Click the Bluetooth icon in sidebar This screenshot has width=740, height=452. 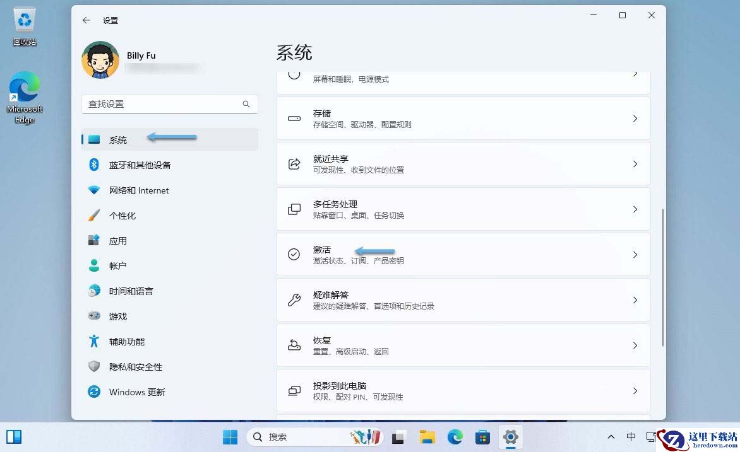(94, 165)
